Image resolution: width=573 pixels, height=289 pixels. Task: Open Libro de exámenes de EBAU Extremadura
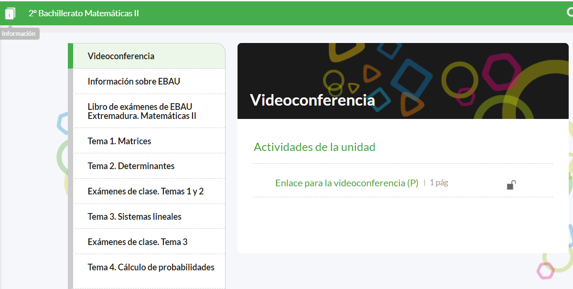149,111
